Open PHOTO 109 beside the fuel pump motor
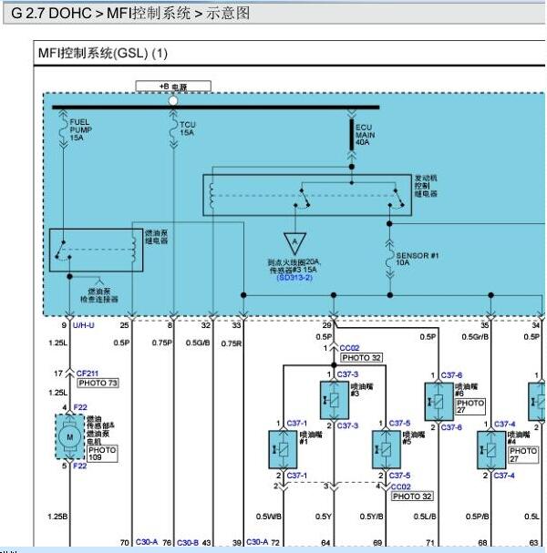 102,454
